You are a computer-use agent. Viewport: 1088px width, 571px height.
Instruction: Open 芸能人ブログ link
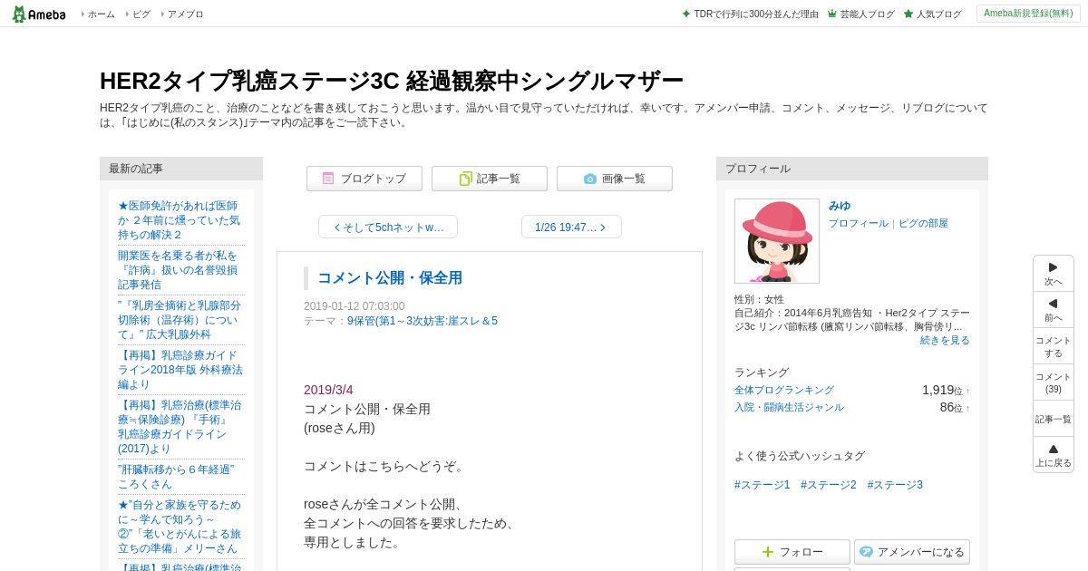[x=867, y=15]
